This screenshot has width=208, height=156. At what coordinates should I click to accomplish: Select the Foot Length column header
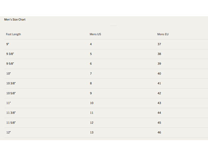[13, 34]
